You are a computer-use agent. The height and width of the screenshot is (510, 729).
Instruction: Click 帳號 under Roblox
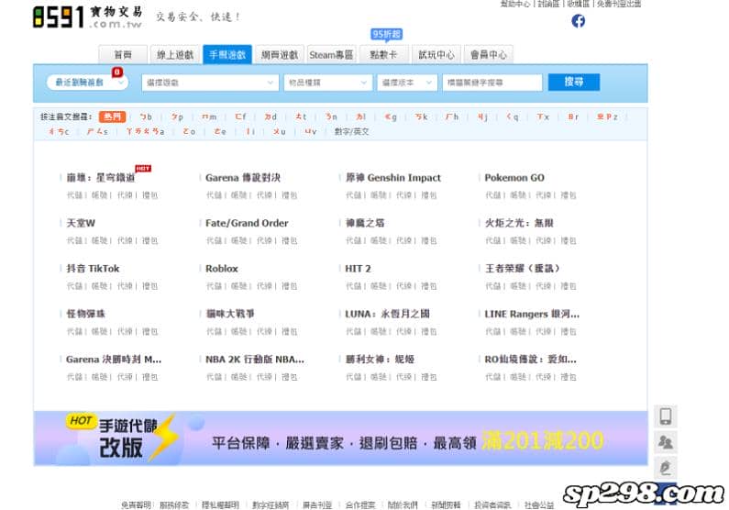pos(239,286)
